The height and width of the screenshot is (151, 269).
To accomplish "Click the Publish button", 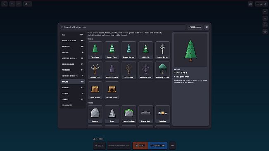I will 158,146.
